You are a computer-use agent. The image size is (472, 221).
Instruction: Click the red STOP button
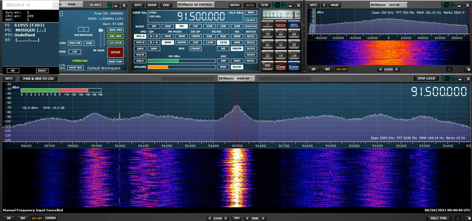(115, 52)
